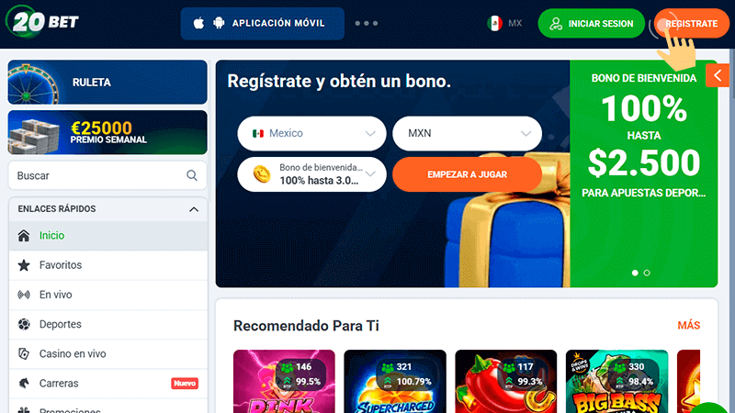Click the 20Bet logo
The width and height of the screenshot is (735, 413).
point(42,21)
